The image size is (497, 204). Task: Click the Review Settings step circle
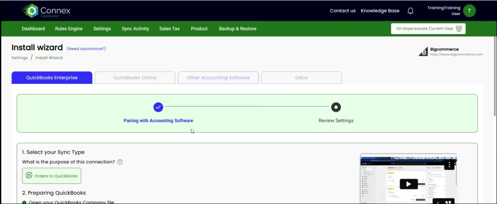pyautogui.click(x=336, y=107)
